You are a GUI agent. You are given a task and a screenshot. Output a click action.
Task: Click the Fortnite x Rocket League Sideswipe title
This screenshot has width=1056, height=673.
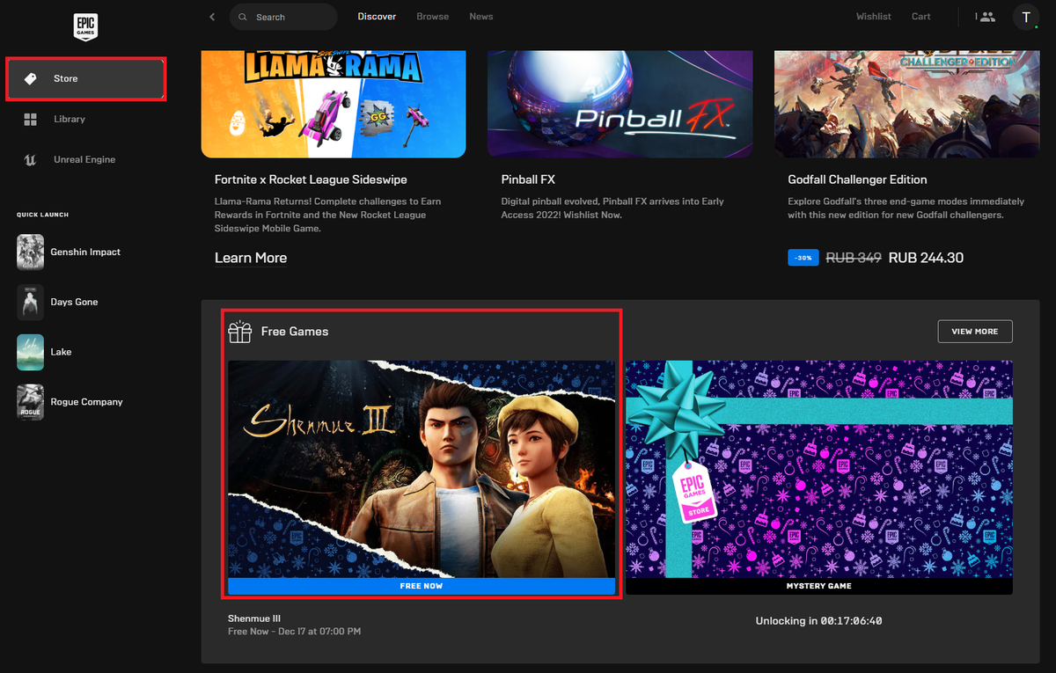pyautogui.click(x=311, y=179)
